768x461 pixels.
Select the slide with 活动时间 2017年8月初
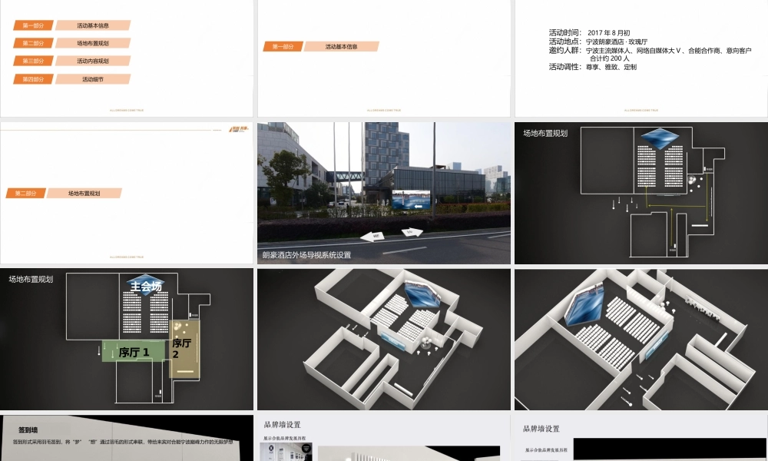coord(641,58)
